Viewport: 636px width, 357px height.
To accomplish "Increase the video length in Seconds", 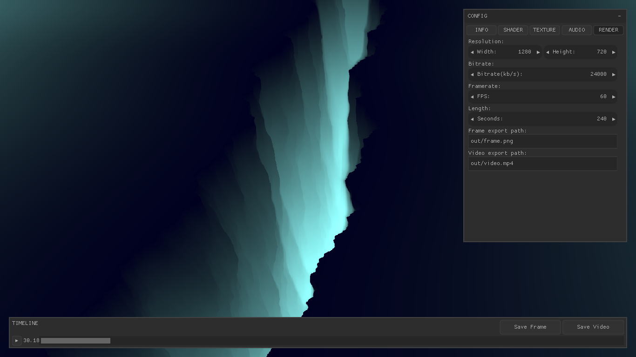I will tap(614, 119).
